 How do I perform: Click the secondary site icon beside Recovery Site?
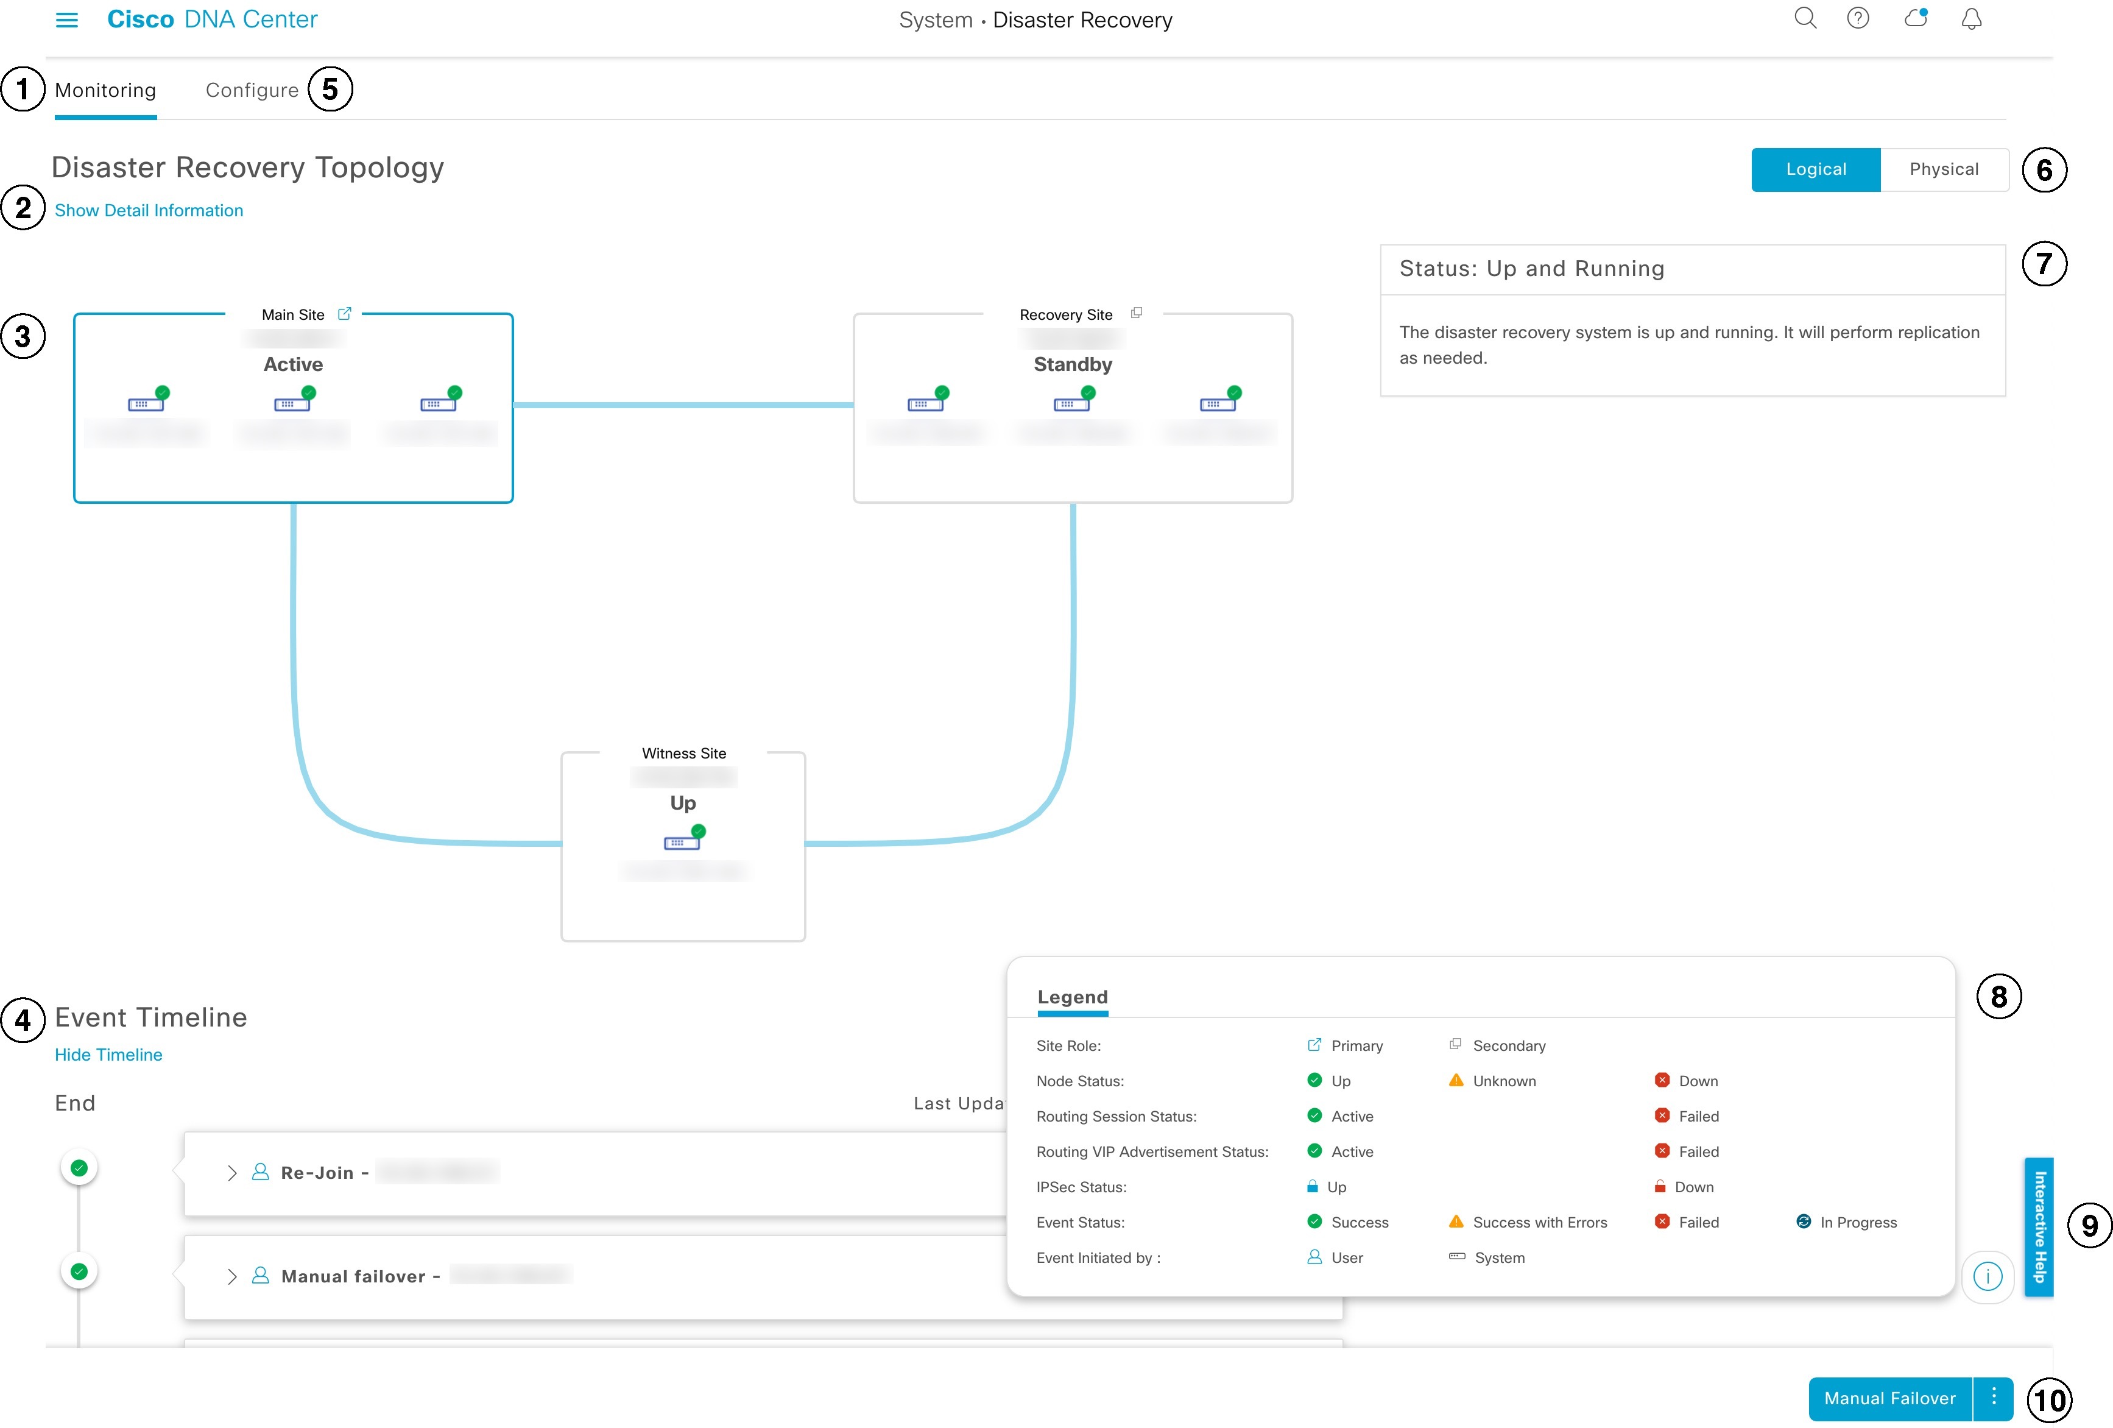pyautogui.click(x=1137, y=312)
